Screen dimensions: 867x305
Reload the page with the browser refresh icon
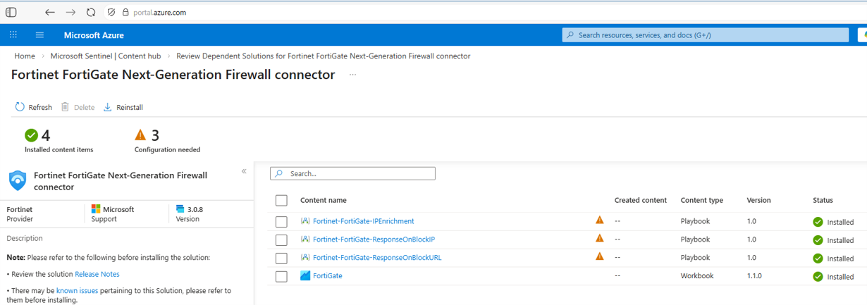(91, 12)
